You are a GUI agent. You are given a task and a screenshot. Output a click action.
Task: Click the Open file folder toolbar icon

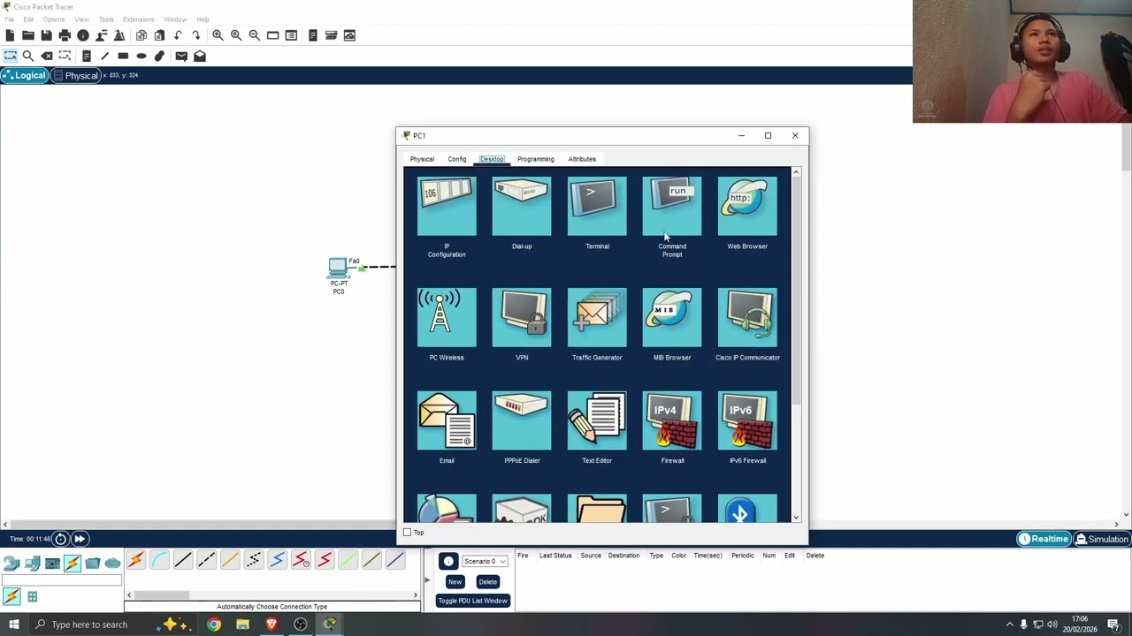(28, 35)
